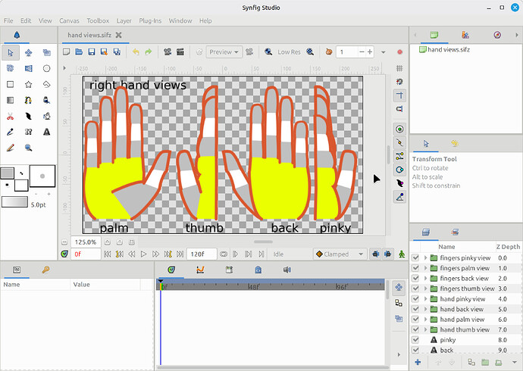Image resolution: width=523 pixels, height=371 pixels.
Task: Click the fill color swatch
Action: pyautogui.click(x=21, y=185)
